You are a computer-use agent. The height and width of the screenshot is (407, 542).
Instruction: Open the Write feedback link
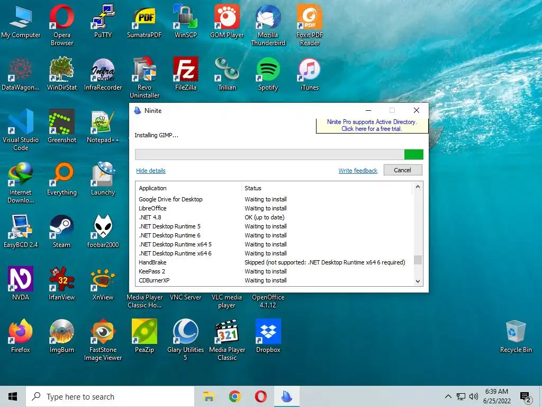click(358, 171)
